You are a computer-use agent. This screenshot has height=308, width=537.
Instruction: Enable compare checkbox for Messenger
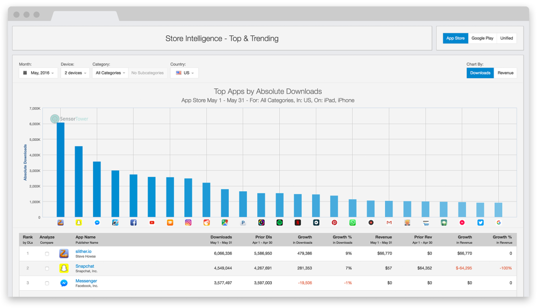pyautogui.click(x=47, y=283)
